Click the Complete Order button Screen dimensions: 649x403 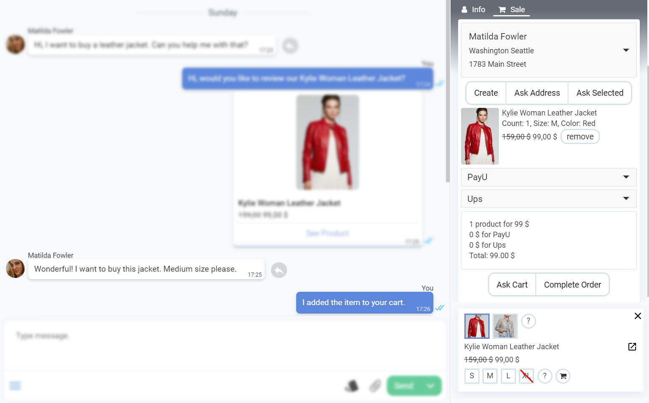click(572, 285)
